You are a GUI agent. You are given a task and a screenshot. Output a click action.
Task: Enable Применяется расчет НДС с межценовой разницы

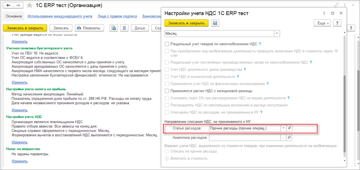167,91
